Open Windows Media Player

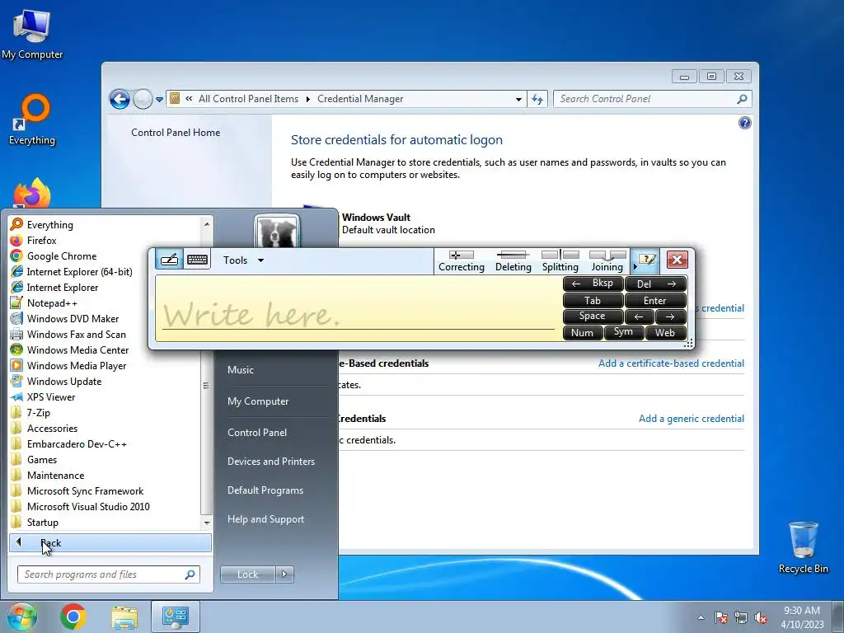pyautogui.click(x=105, y=365)
